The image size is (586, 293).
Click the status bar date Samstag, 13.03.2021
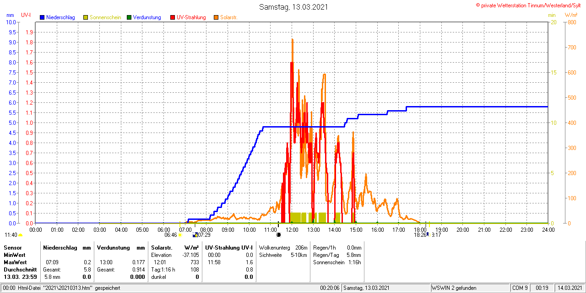(366, 288)
